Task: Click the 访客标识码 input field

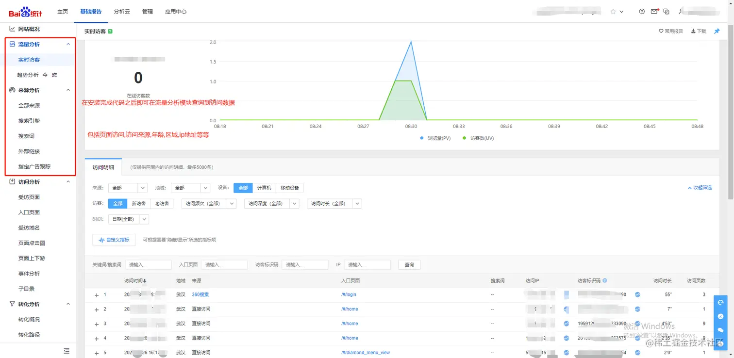Action: (x=305, y=265)
